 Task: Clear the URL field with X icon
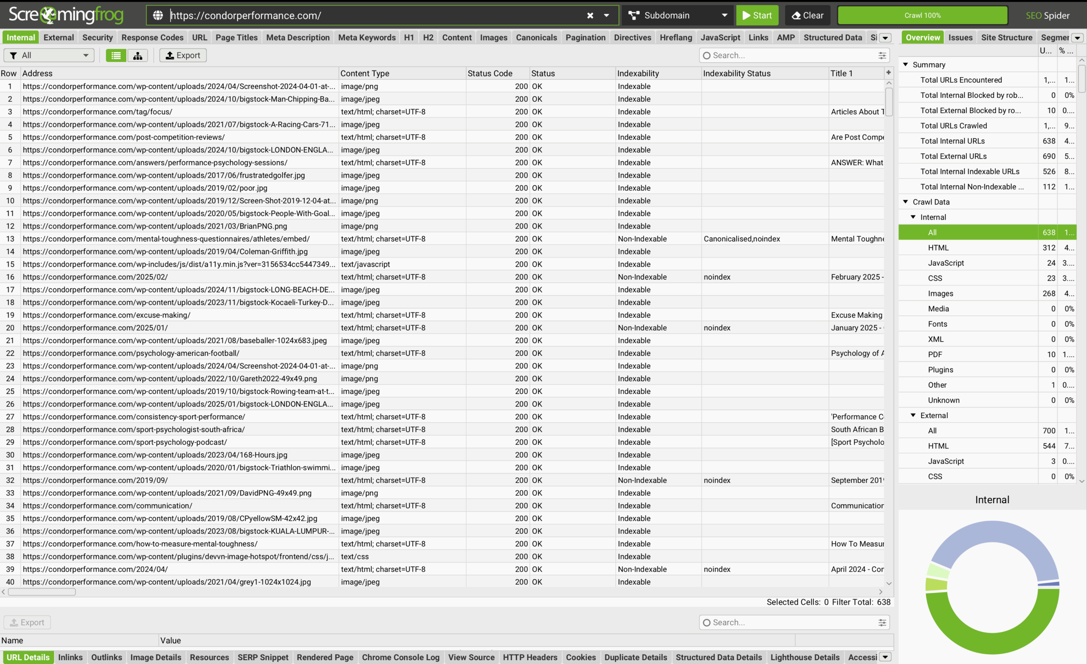(x=590, y=15)
